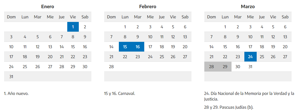The width and height of the screenshot is (298, 111).
Task: Click the Marzo month title
Action: click(x=248, y=7)
